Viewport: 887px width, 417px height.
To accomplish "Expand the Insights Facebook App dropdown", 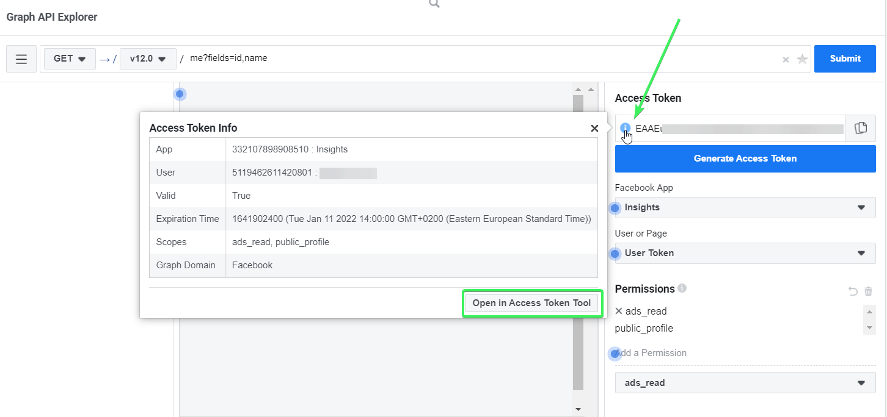I will pos(745,207).
